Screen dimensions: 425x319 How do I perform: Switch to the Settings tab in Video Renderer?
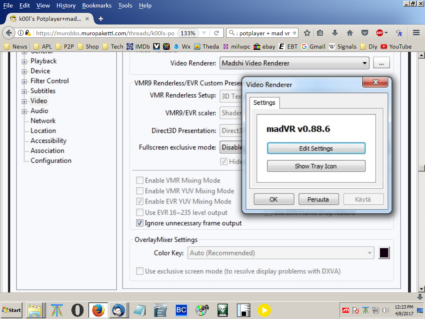(x=264, y=103)
